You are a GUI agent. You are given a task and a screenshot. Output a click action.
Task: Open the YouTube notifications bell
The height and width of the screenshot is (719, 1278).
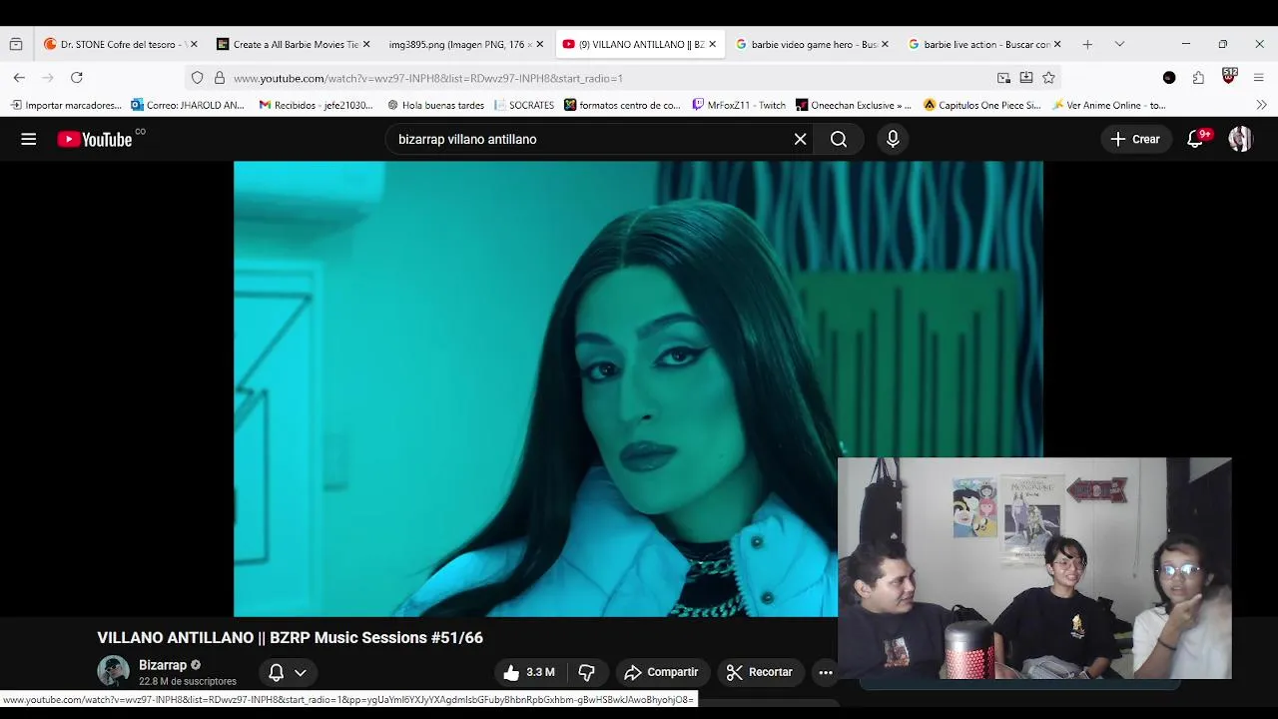tap(1195, 140)
